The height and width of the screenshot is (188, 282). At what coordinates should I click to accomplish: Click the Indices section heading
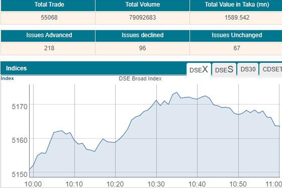point(16,68)
